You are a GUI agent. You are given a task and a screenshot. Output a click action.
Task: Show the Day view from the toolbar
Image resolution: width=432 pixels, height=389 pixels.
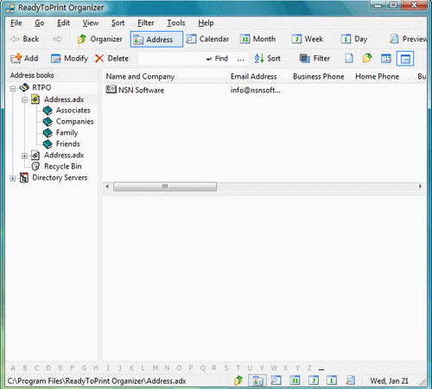[353, 39]
